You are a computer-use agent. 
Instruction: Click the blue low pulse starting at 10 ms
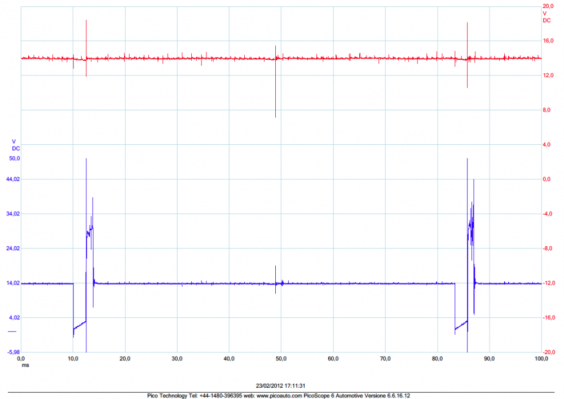80,325
